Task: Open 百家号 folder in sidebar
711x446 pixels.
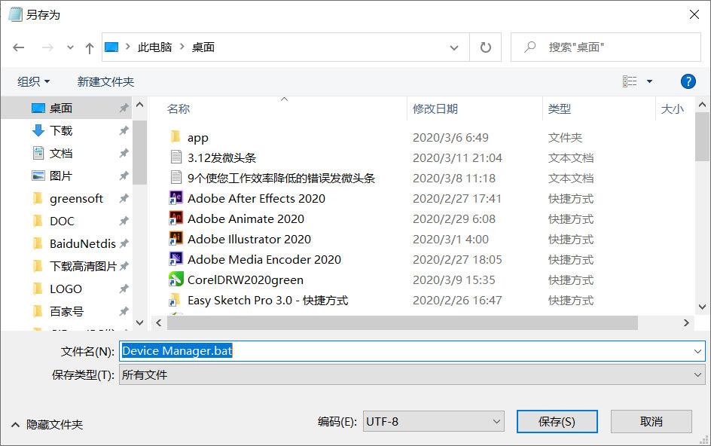Action: coord(66,312)
